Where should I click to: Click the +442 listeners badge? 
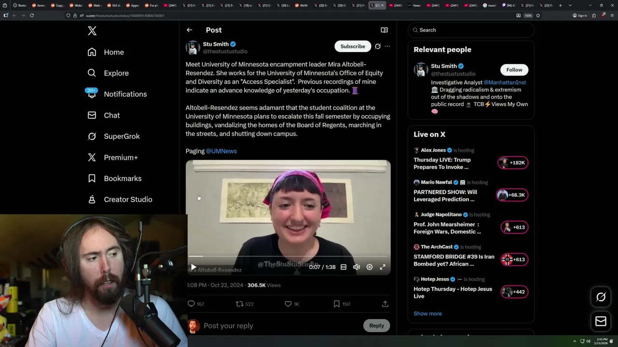(x=514, y=292)
